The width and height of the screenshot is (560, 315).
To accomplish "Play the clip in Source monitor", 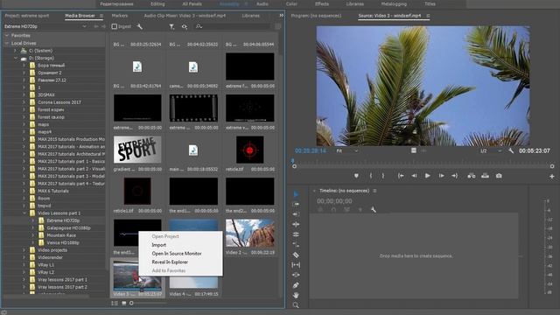I will (428, 176).
